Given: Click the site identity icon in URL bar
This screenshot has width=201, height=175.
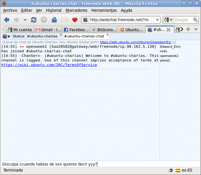Looking at the screenshot, I should pos(85,20).
